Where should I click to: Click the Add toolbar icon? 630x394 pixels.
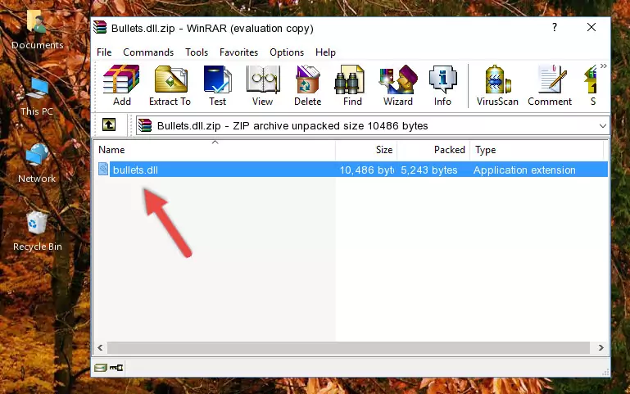[x=121, y=85]
